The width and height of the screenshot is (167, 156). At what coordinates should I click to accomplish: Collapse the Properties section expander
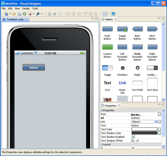pyautogui.click(x=102, y=110)
